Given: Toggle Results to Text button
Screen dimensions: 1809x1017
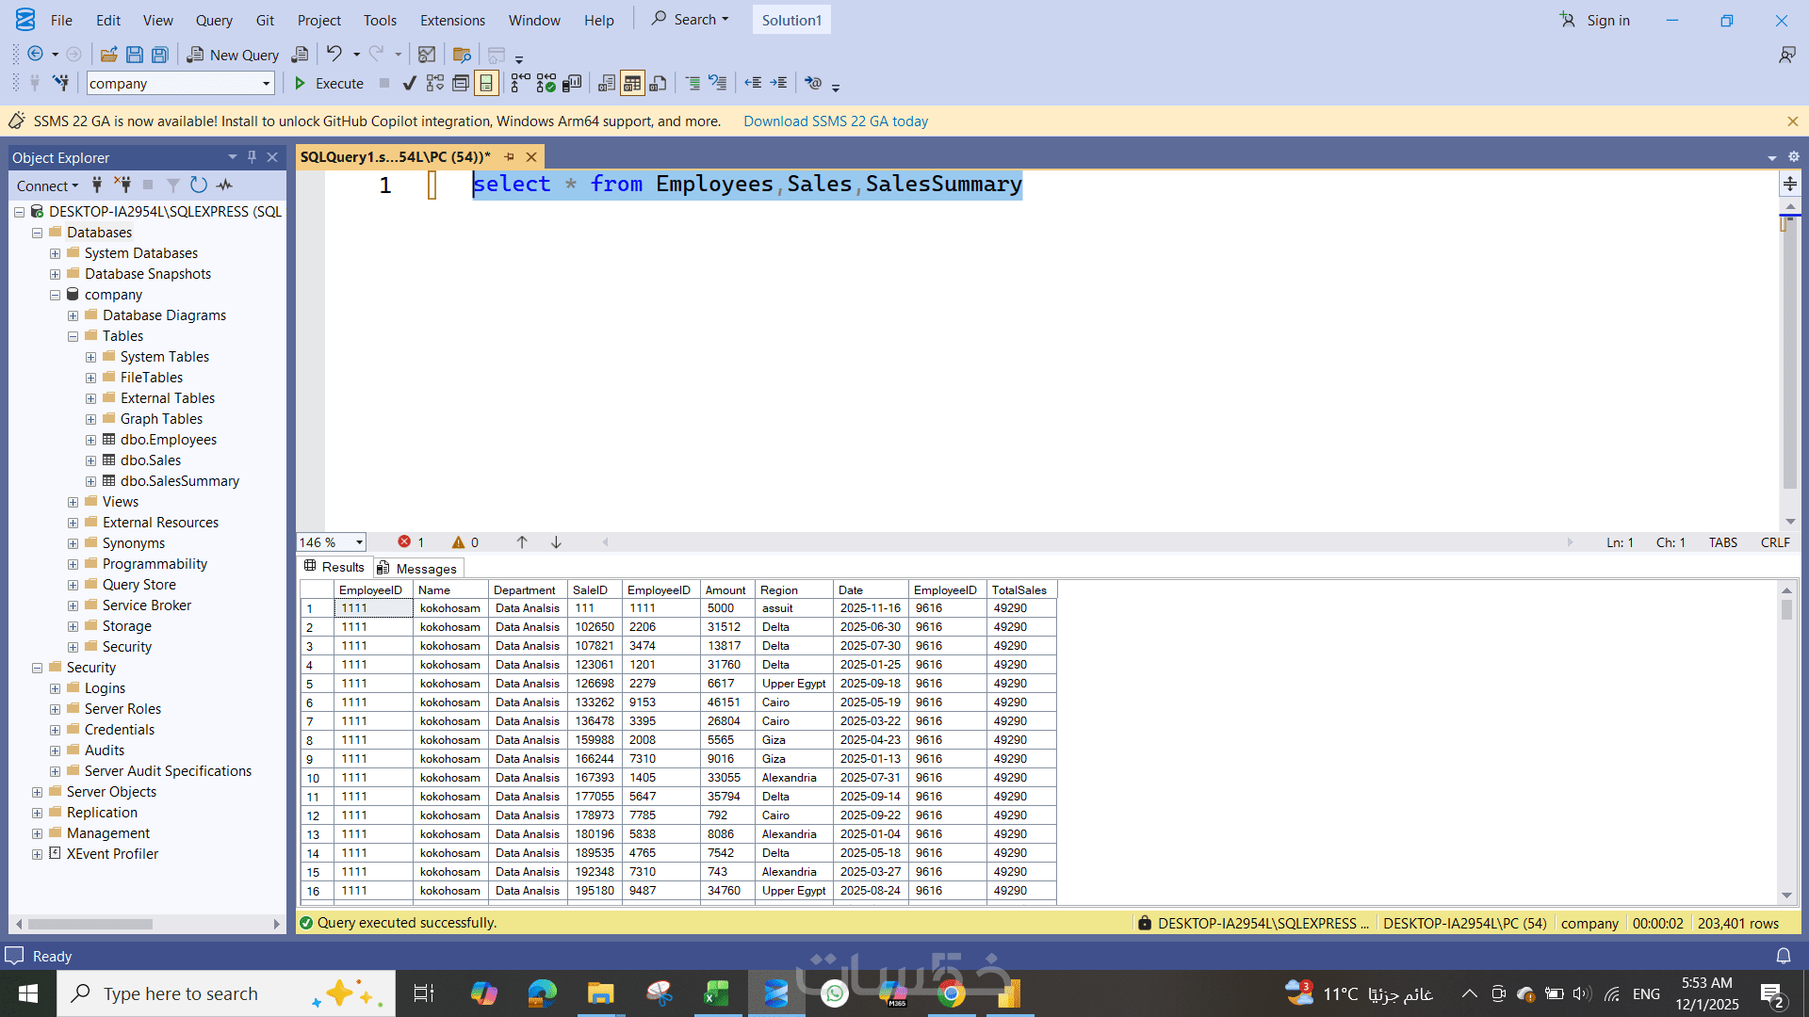Looking at the screenshot, I should pos(607,84).
